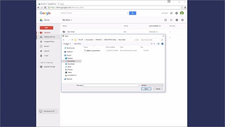Go back in Chrome browser
Screen dimensions: 225x127
(38, 7)
